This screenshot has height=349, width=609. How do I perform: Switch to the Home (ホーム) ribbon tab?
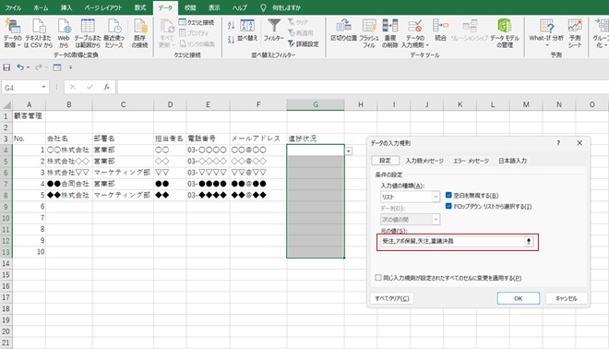coord(41,7)
